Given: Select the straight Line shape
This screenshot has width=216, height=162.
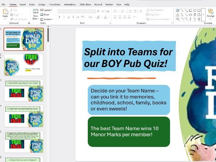Looking at the screenshot, I should (182, 10).
